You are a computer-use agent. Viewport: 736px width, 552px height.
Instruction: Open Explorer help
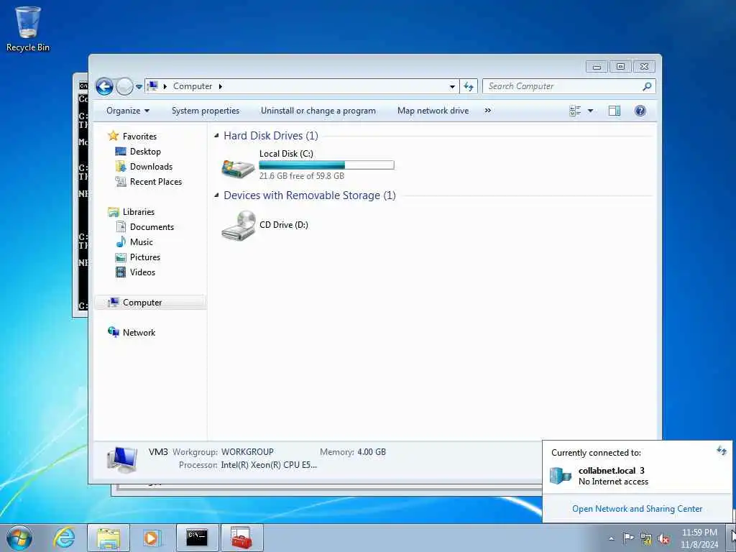(x=640, y=111)
